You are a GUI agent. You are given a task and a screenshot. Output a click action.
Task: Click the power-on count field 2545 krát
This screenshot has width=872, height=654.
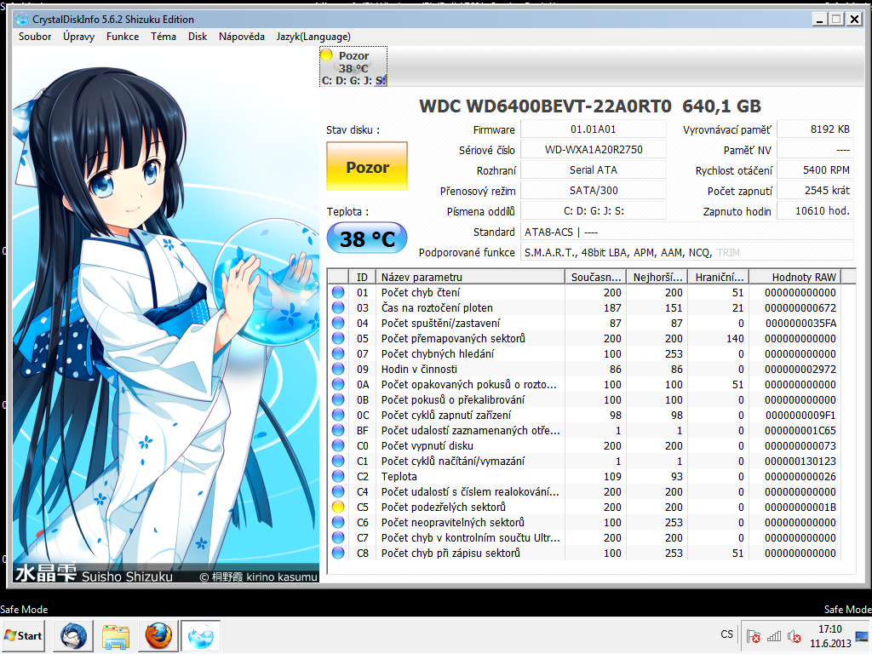pyautogui.click(x=815, y=190)
